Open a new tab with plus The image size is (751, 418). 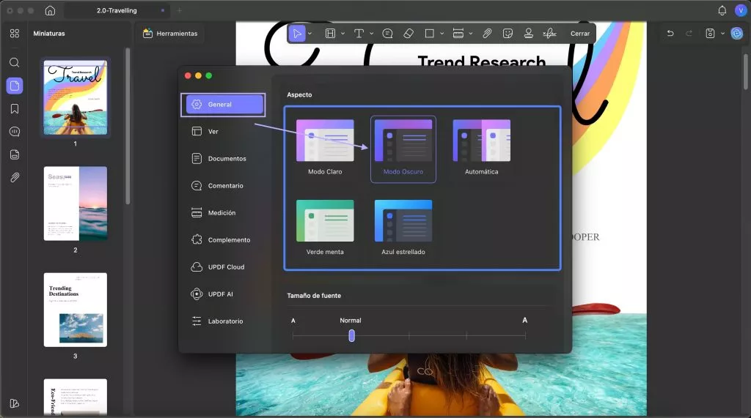[180, 10]
